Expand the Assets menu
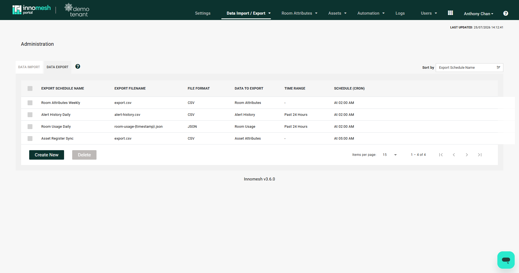The image size is (519, 273). (x=337, y=13)
